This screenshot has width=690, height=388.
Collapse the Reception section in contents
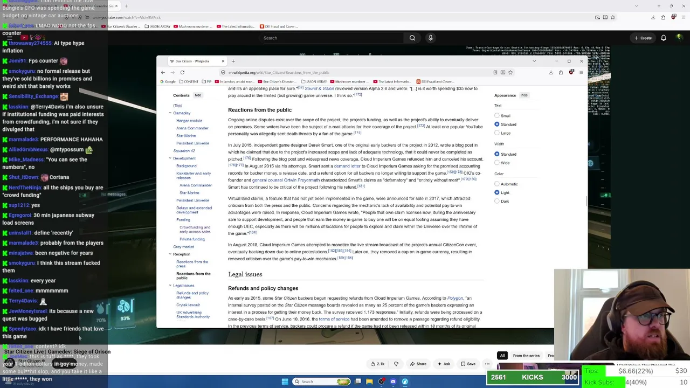pos(170,254)
